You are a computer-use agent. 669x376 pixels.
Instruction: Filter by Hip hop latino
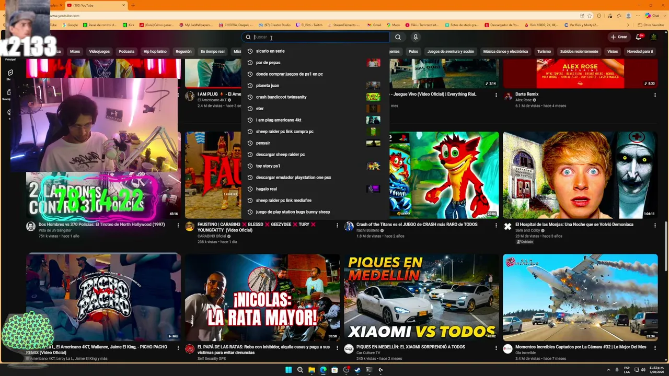pyautogui.click(x=155, y=52)
